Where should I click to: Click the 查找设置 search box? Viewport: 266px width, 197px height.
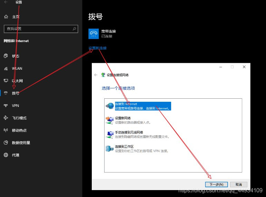pyautogui.click(x=41, y=29)
